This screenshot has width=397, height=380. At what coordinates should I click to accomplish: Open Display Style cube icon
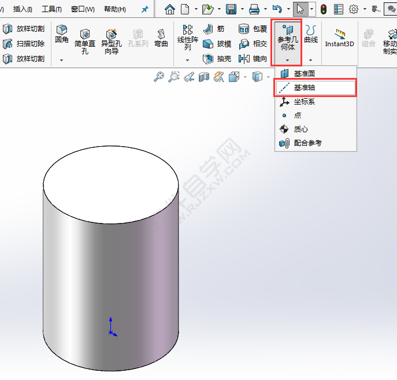pyautogui.click(x=257, y=77)
